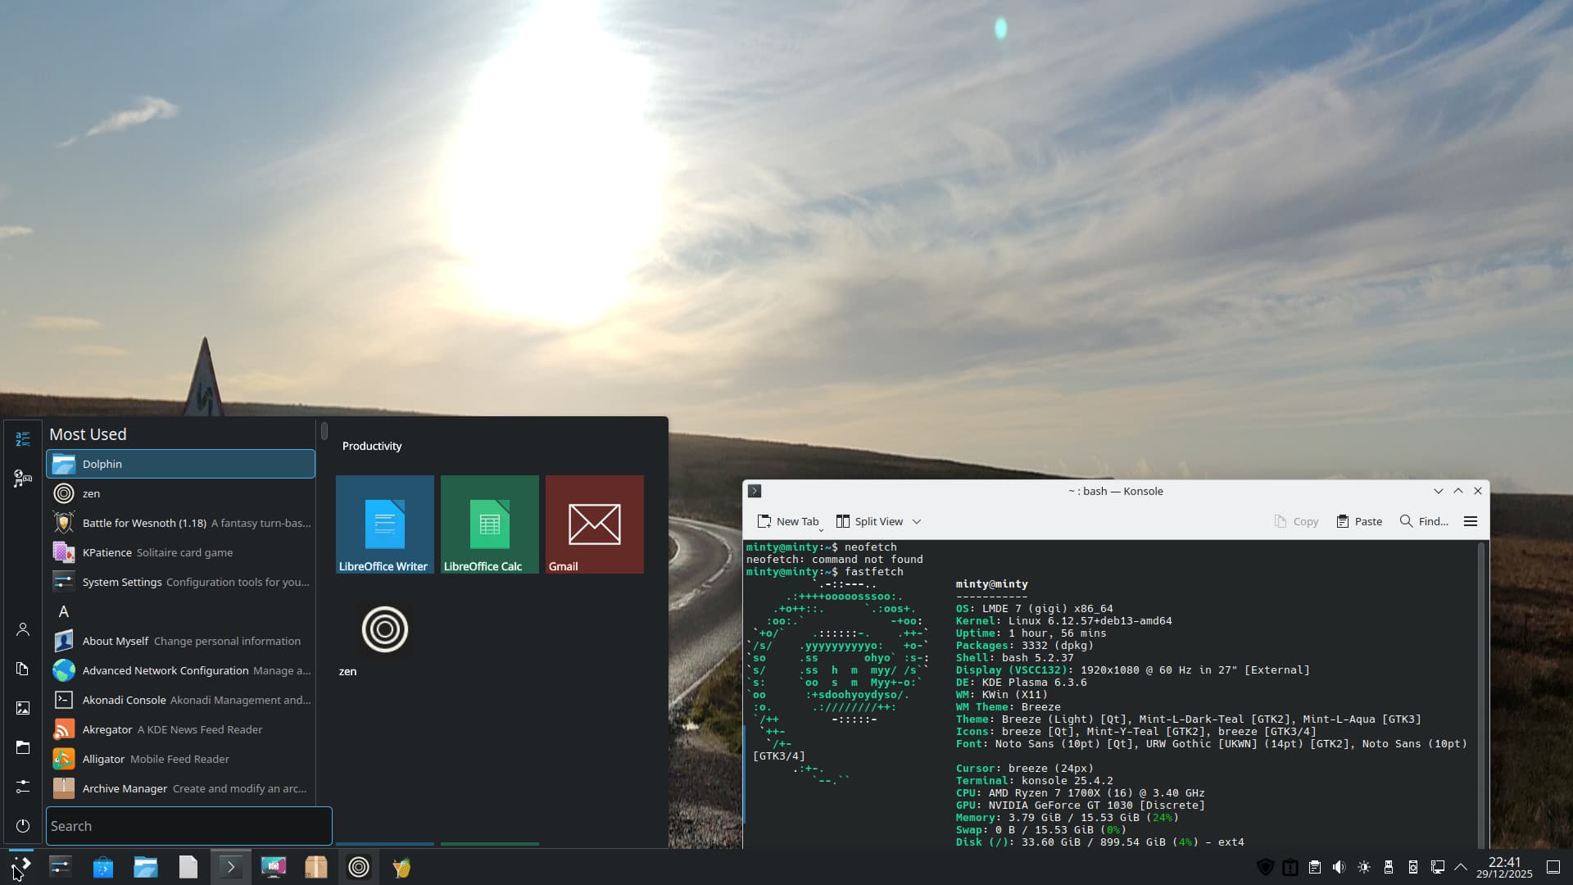Image resolution: width=1573 pixels, height=885 pixels.
Task: Switch the menu sidebar to the applications list view
Action: [x=23, y=439]
